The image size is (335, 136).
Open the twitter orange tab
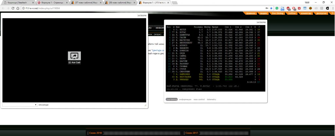pos(292,13)
